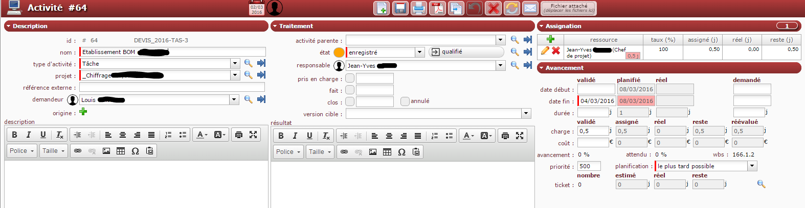The width and height of the screenshot is (805, 208).
Task: Open the 'type d'activité' dropdown arrow
Action: [235, 64]
